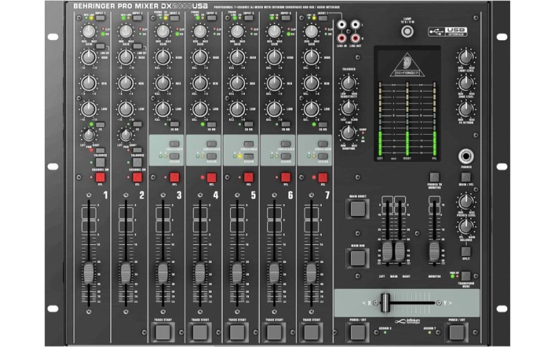Hit the channel 5 Track Start button
The height and width of the screenshot is (347, 555).
[x=237, y=332]
